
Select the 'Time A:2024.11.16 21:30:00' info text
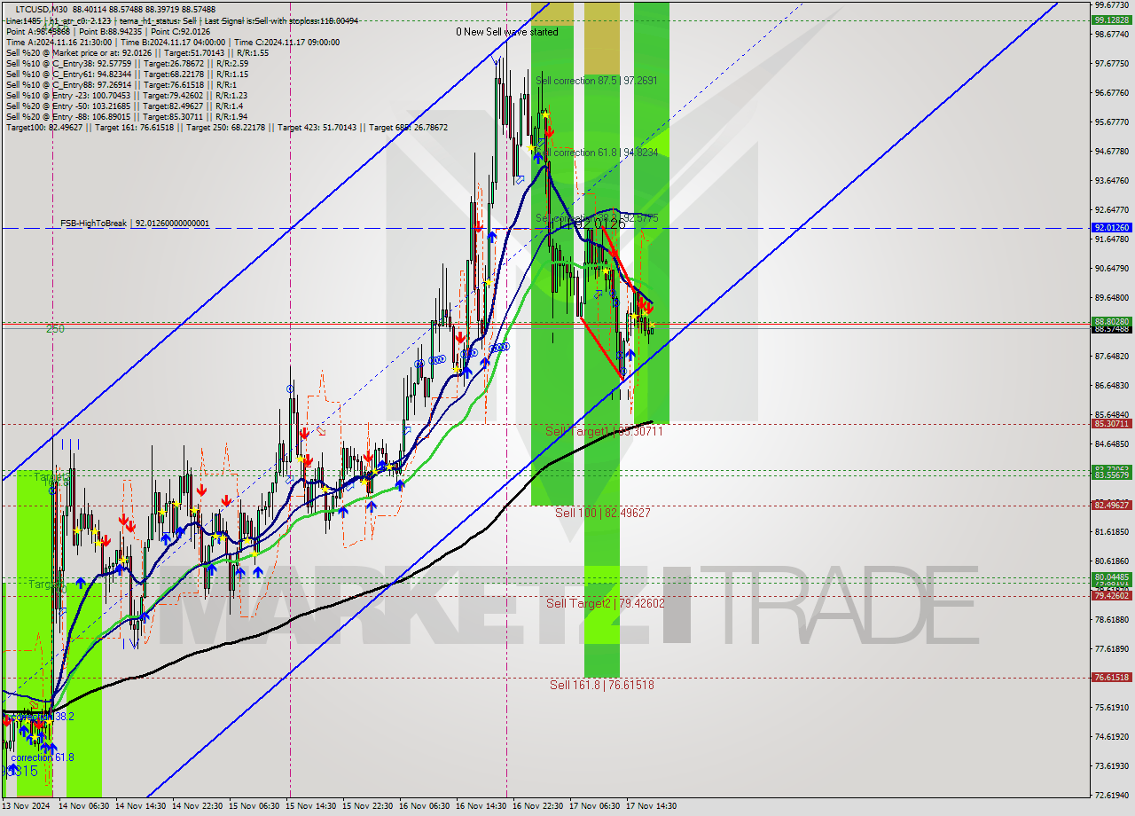[x=59, y=42]
